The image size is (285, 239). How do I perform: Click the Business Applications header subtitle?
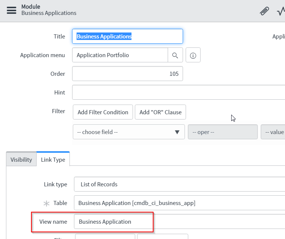(x=49, y=13)
